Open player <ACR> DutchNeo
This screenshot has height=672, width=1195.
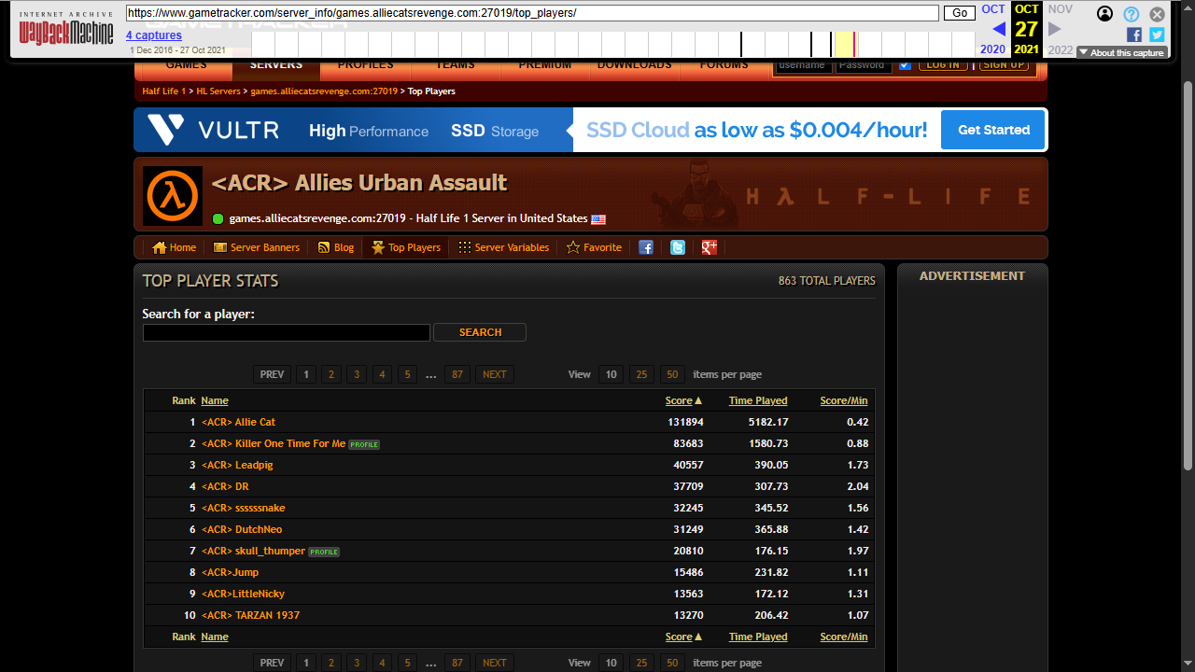click(x=242, y=530)
